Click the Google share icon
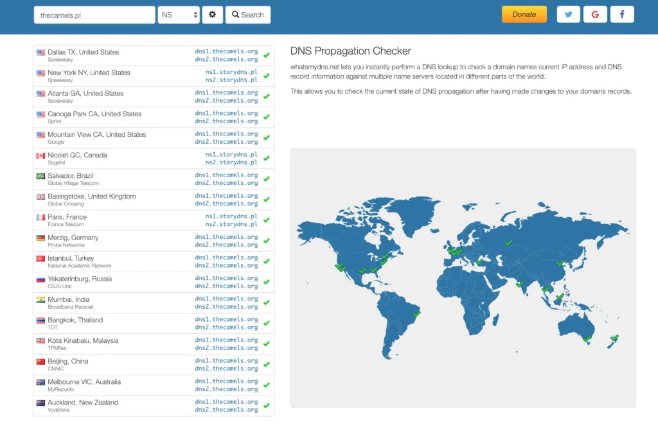The height and width of the screenshot is (445, 658). [595, 13]
